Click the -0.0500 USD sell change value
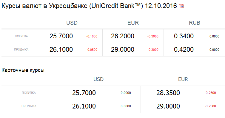 pos(92,50)
